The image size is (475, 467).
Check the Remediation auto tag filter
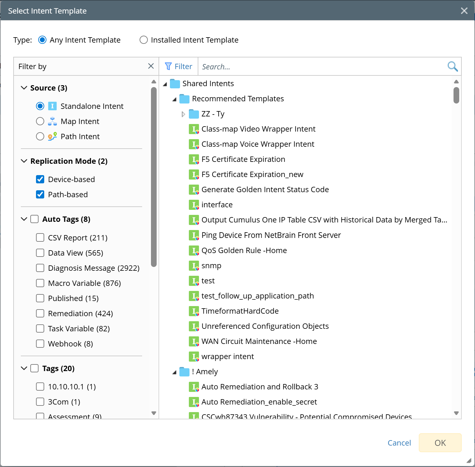pyautogui.click(x=40, y=313)
